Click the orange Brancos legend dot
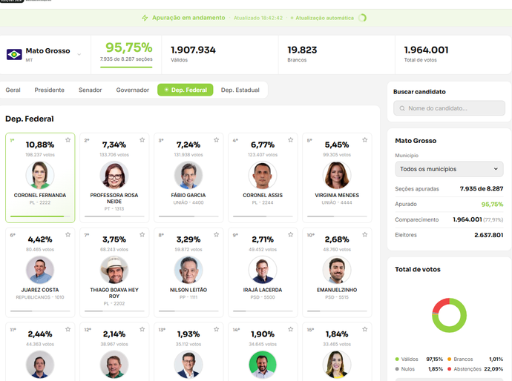 [x=450, y=360]
